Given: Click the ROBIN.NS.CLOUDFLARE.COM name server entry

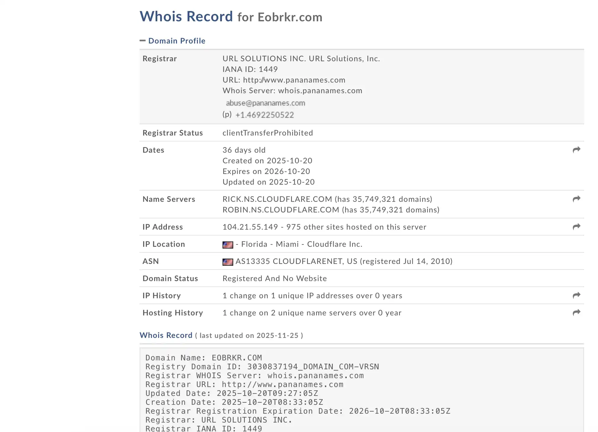Looking at the screenshot, I should pos(281,210).
